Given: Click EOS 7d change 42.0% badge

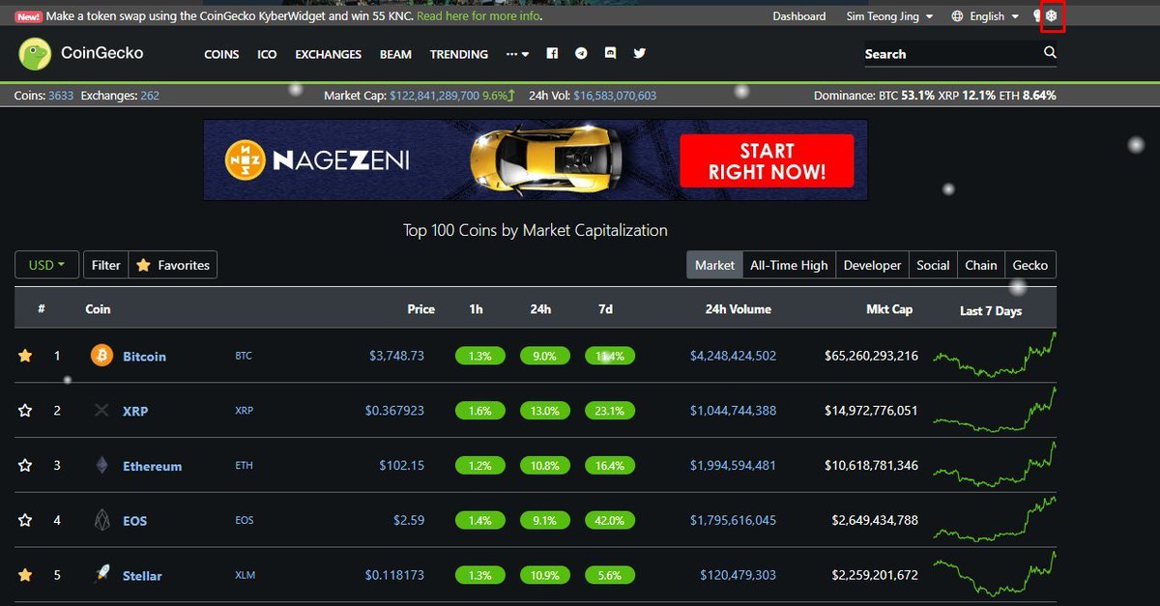Looking at the screenshot, I should point(610,520).
